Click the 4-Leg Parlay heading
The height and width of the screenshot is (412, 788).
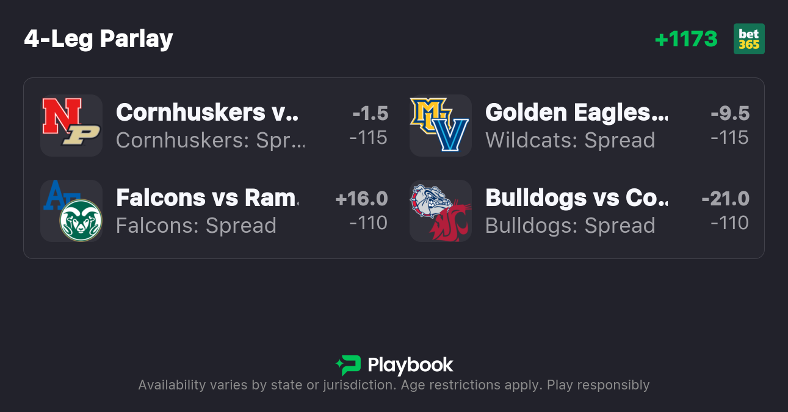99,39
